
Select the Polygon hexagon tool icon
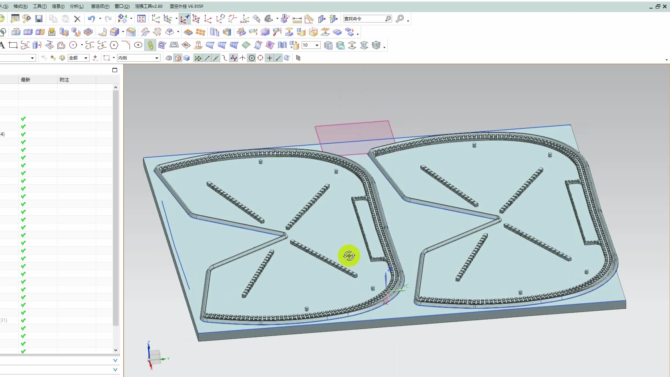pos(114,45)
